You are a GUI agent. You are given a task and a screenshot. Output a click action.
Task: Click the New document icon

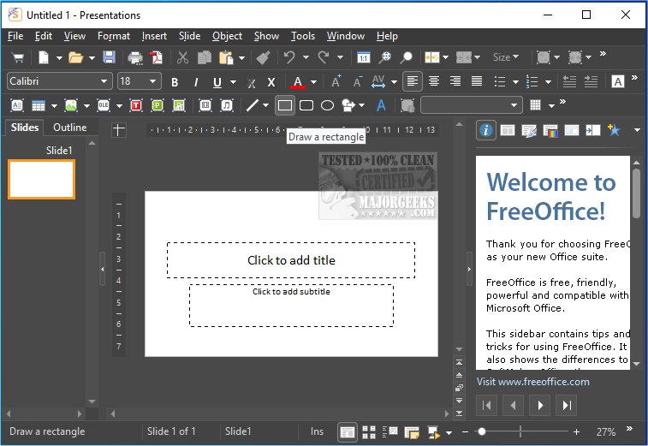[x=44, y=57]
